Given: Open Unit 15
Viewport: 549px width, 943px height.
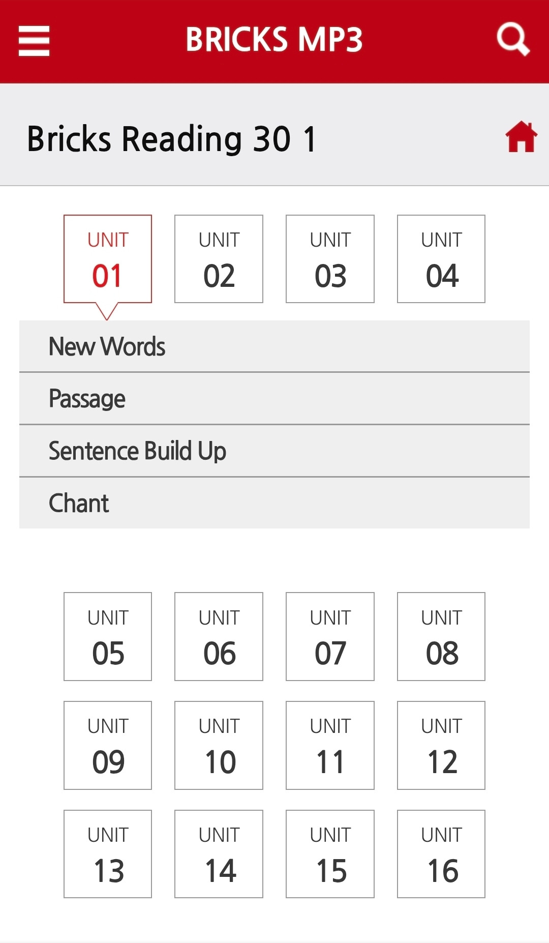Looking at the screenshot, I should (330, 854).
